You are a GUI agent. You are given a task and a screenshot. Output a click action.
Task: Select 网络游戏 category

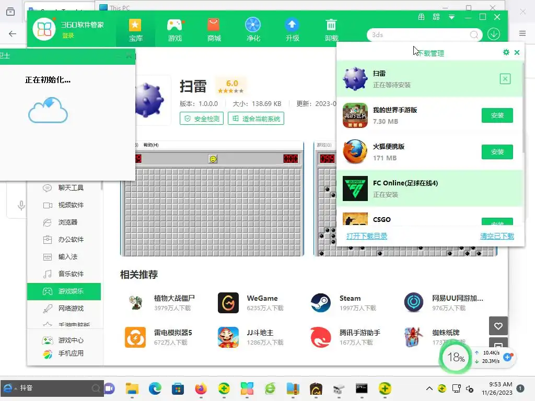click(x=64, y=308)
